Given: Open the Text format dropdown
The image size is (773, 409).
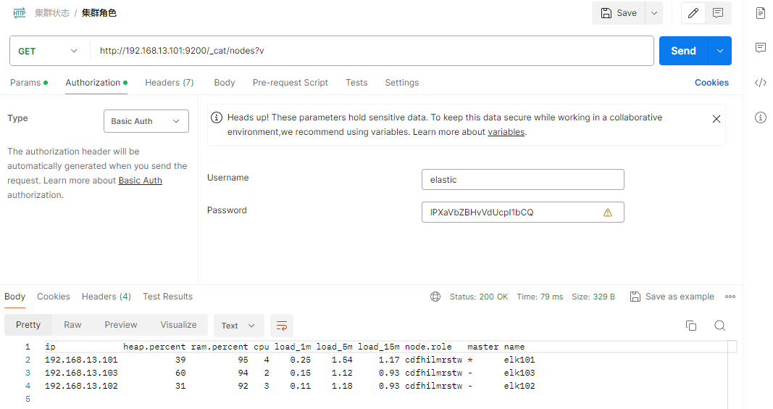Looking at the screenshot, I should coord(238,326).
